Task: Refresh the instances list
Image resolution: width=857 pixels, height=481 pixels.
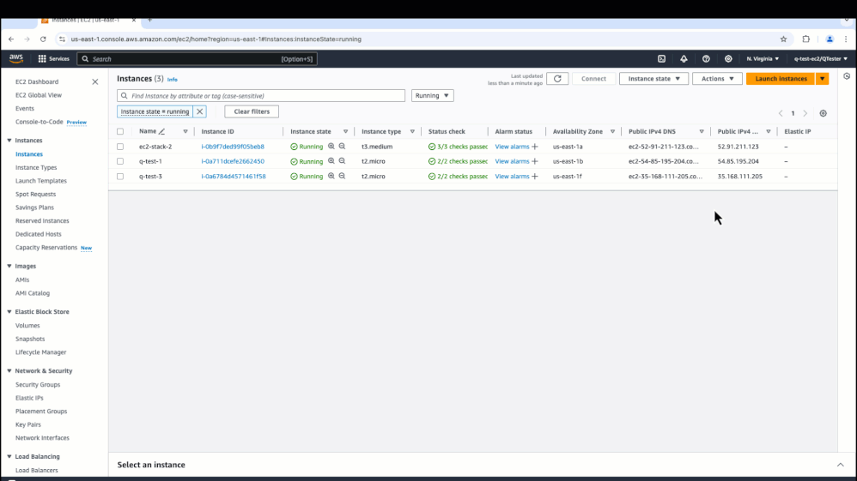Action: click(557, 79)
